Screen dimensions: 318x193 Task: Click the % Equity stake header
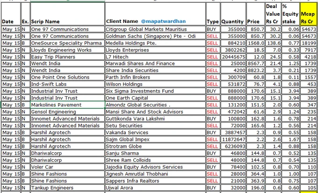point(290,14)
